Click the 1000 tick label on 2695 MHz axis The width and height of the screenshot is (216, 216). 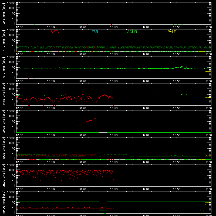(12, 116)
